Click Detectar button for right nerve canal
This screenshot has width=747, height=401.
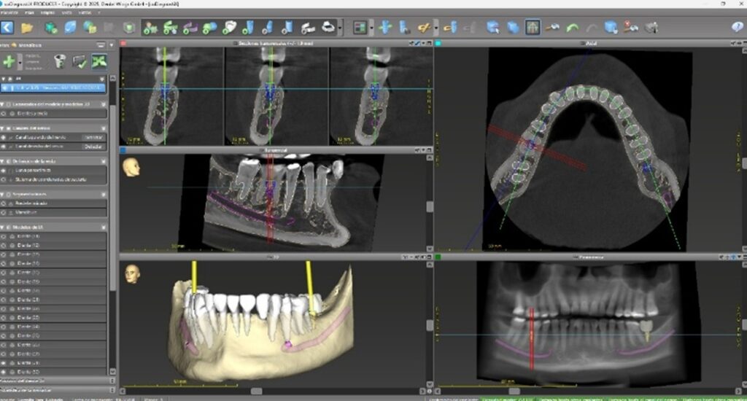pos(93,147)
